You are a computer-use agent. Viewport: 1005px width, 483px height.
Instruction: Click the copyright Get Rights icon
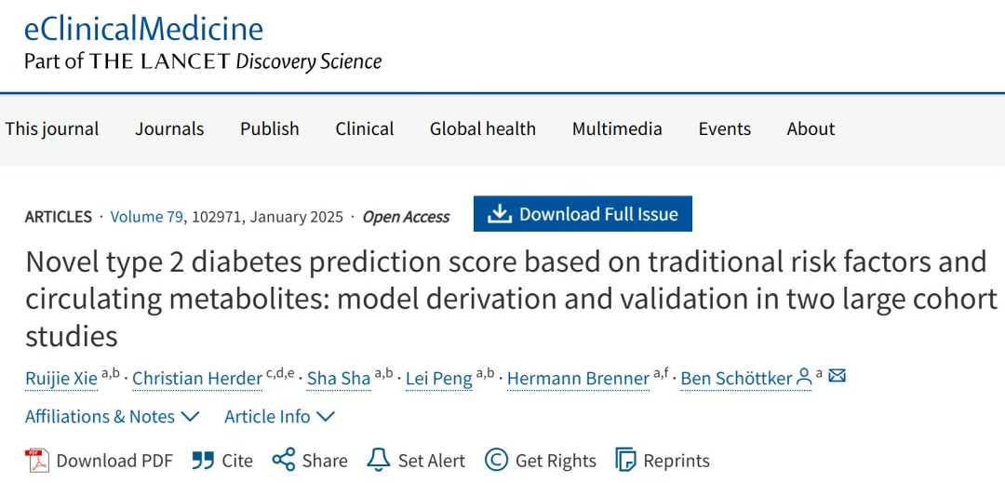click(x=496, y=460)
